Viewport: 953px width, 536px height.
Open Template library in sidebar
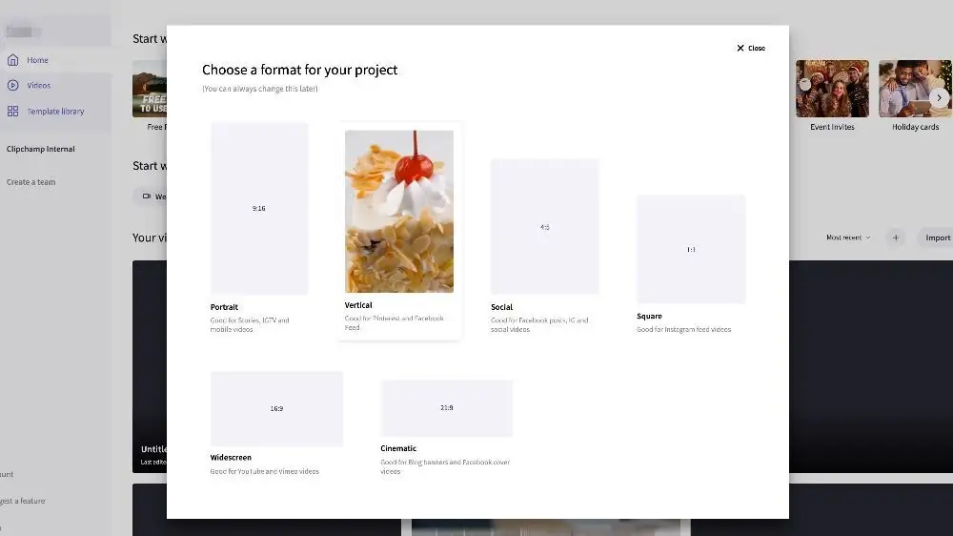(x=55, y=112)
